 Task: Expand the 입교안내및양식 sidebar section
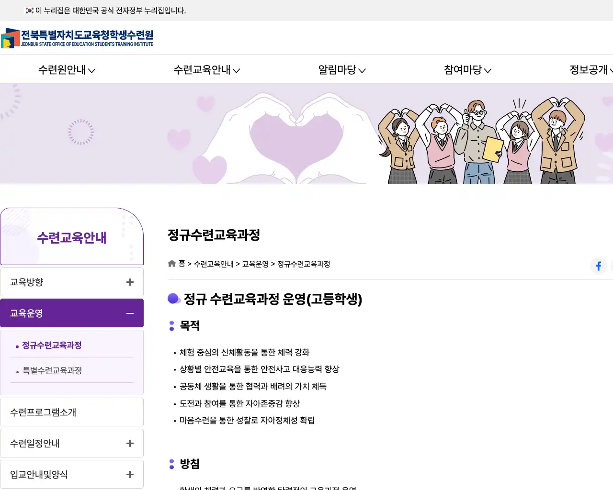[129, 474]
